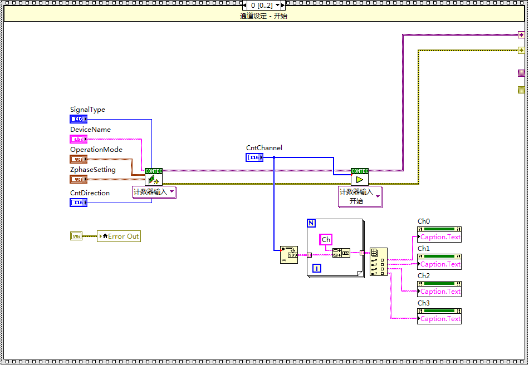
Task: Open the case selector dropdown arrow
Action: coord(277,6)
